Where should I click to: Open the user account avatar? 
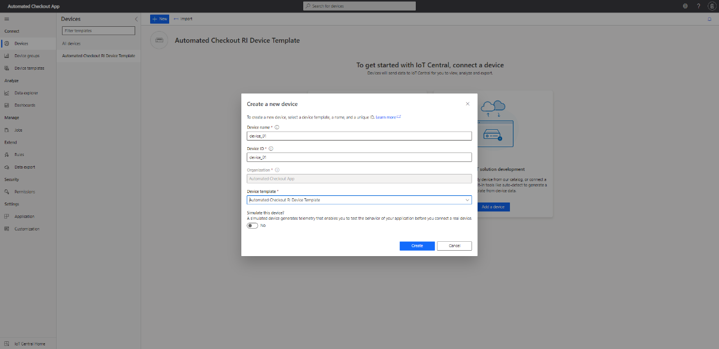pos(711,6)
